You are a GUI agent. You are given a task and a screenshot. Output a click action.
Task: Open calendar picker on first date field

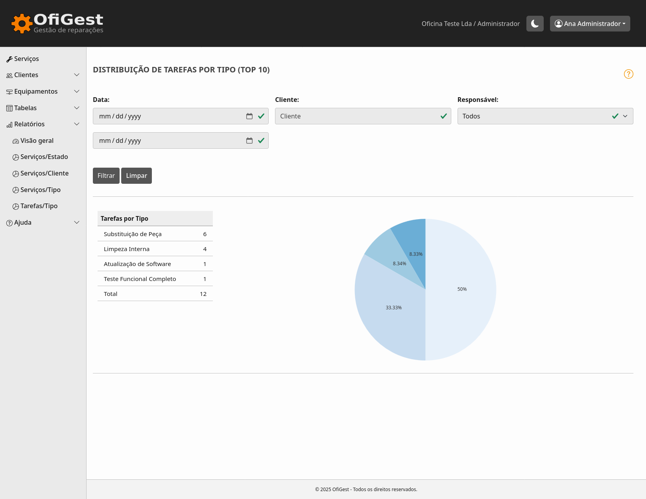click(x=249, y=116)
